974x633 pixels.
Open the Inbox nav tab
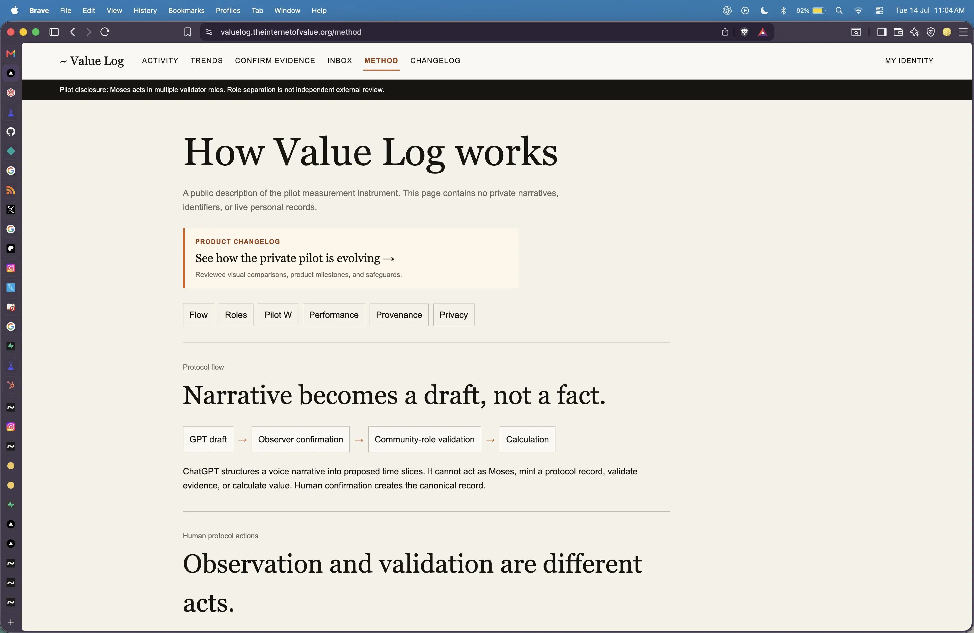[340, 61]
